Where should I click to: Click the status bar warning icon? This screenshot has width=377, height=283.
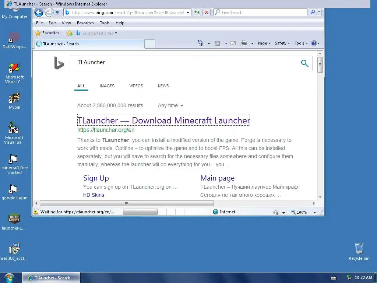click(x=36, y=212)
